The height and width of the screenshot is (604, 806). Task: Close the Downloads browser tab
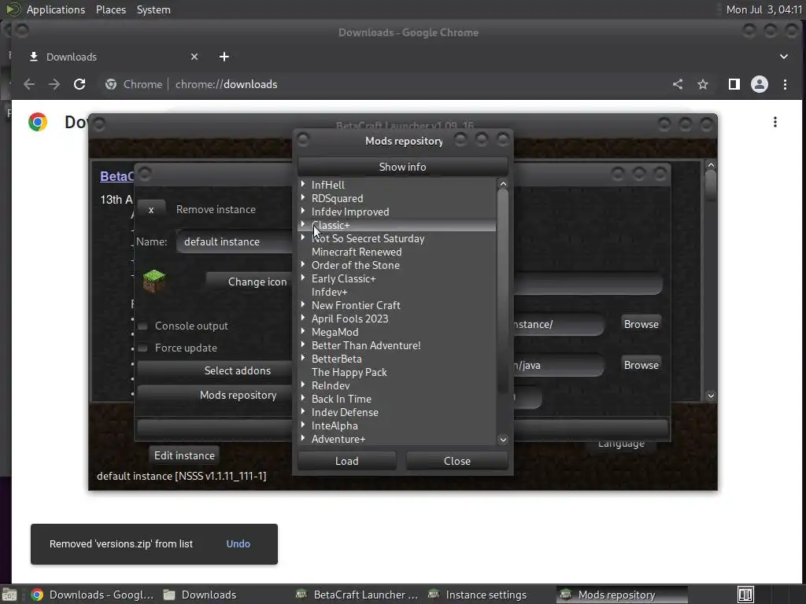[x=194, y=57]
